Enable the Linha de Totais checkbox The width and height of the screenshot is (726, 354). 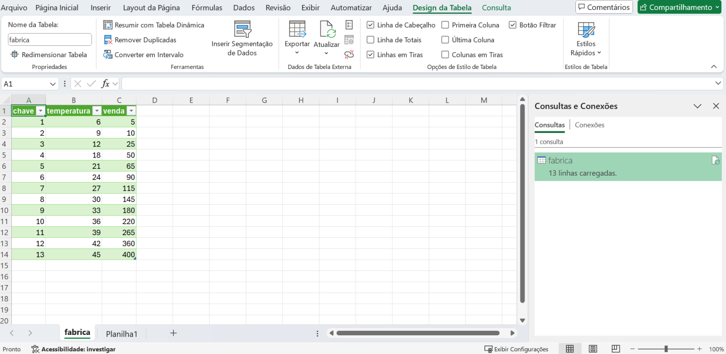coord(371,40)
